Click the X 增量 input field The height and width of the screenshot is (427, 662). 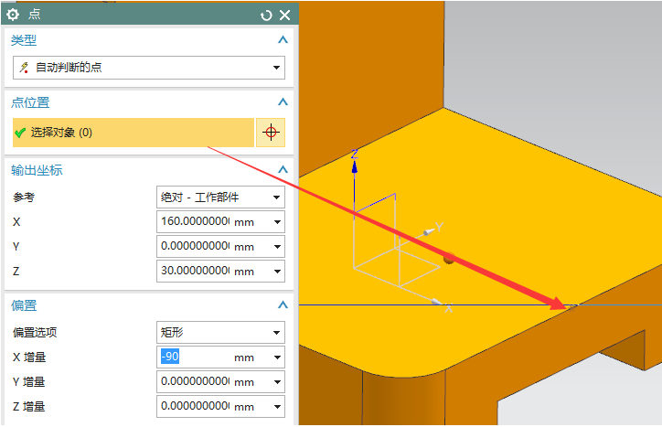coord(194,358)
